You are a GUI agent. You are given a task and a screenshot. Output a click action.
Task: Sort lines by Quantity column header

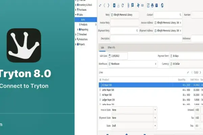coord(181,80)
